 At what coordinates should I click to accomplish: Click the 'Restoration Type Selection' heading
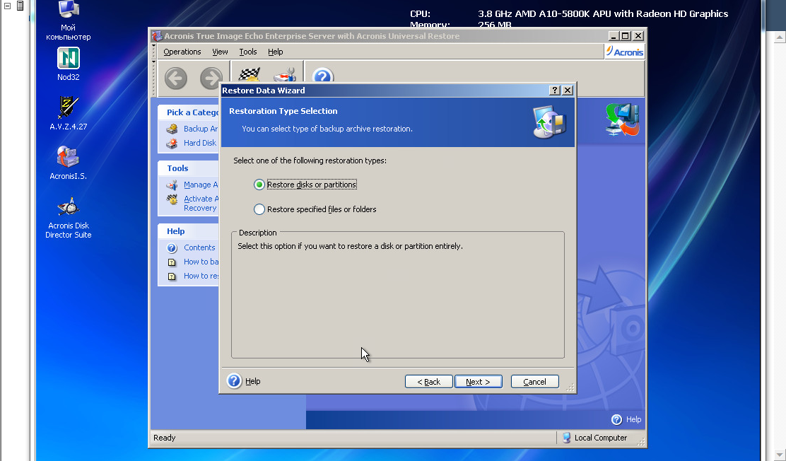(x=283, y=112)
